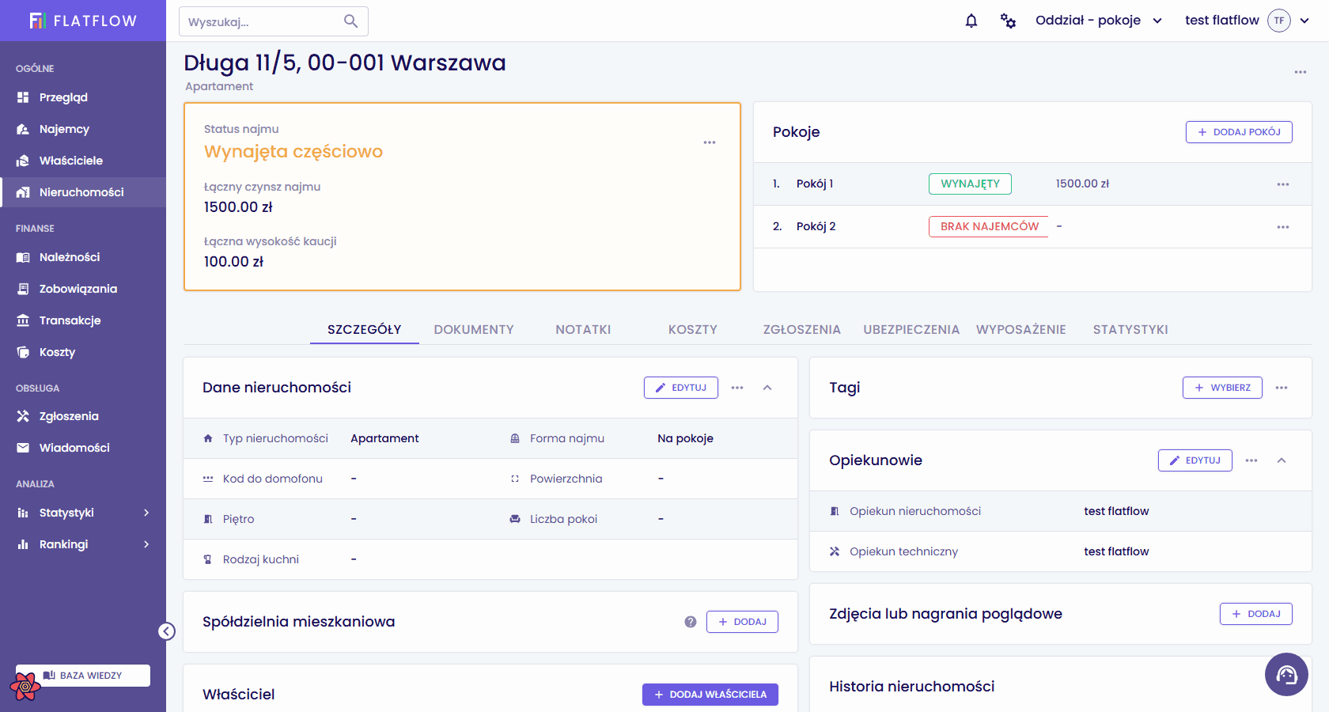The width and height of the screenshot is (1329, 712).
Task: Click the notifications bell icon
Action: pos(971,21)
